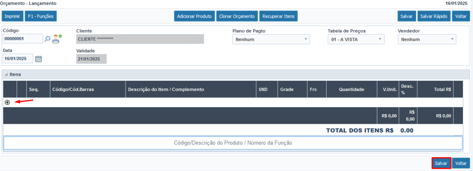
Task: Open the Plano de Pagto dropdown
Action: pos(271,39)
